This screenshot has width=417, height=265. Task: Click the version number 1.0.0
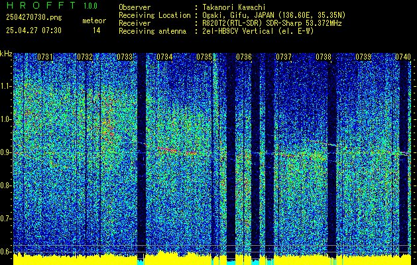pyautogui.click(x=90, y=6)
